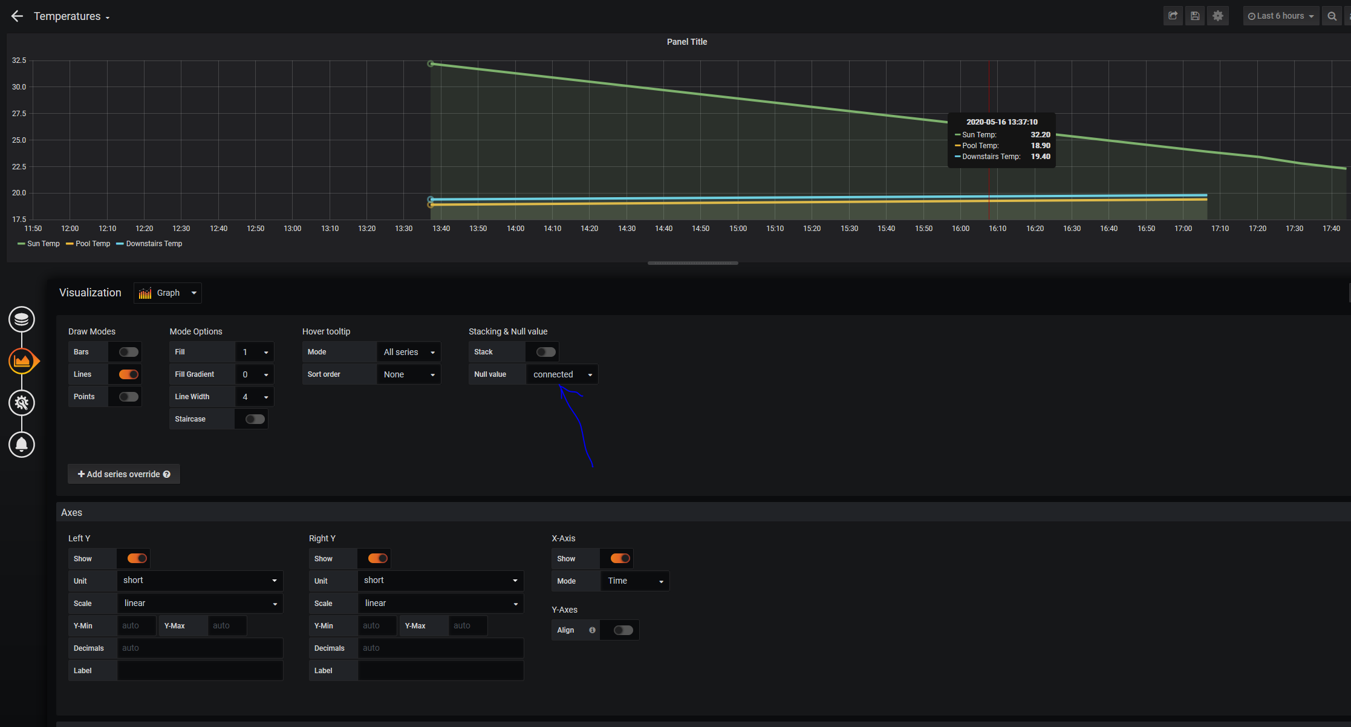Click inside the Left Y Y-Min field
The height and width of the screenshot is (727, 1351).
pos(135,625)
